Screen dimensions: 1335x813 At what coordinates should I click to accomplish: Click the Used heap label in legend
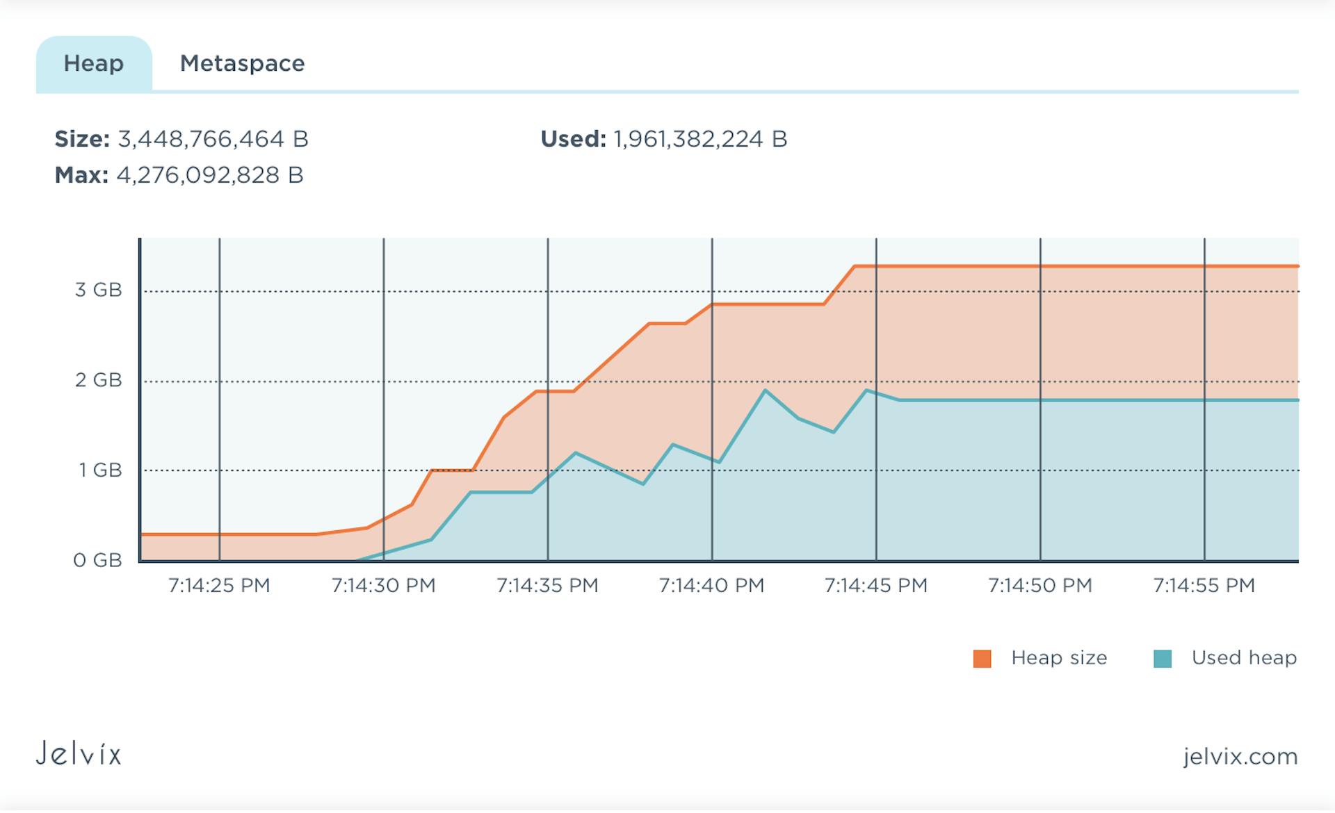pos(1245,657)
